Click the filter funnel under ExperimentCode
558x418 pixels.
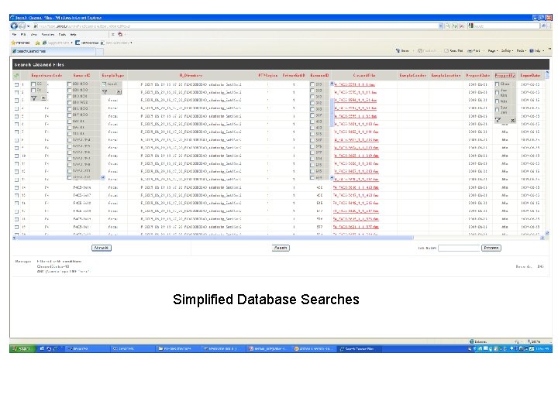pos(34,98)
